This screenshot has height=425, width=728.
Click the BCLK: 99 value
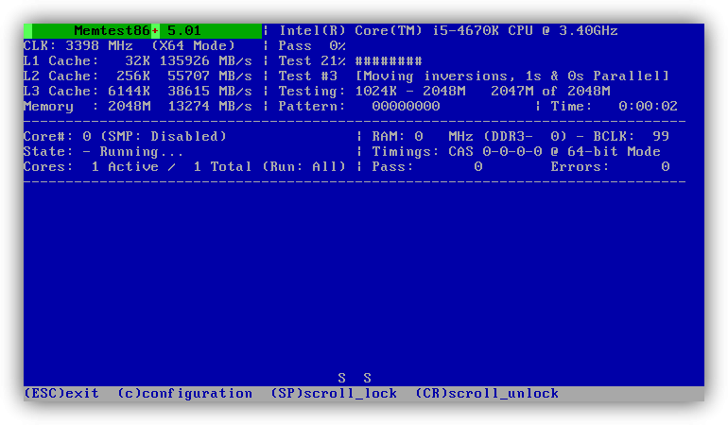point(631,136)
